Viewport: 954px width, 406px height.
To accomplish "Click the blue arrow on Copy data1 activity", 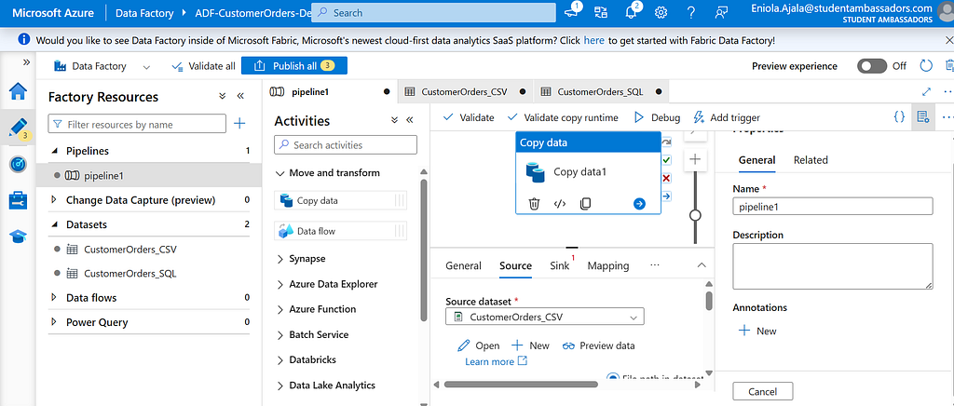I will pyautogui.click(x=639, y=204).
